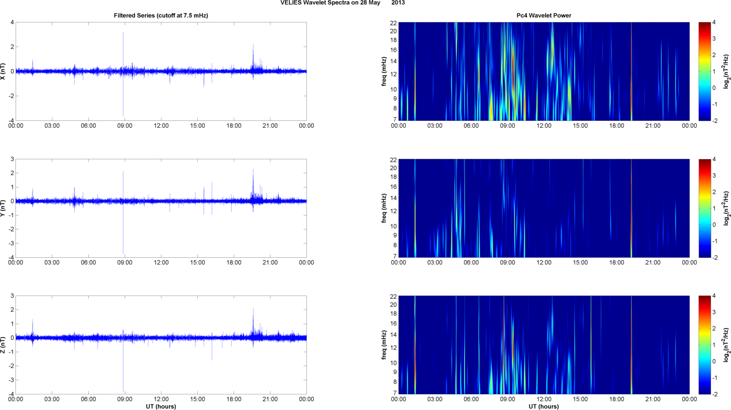The height and width of the screenshot is (410, 731).
Task: Click the "Y (nT)" axis label
Action: point(3,208)
